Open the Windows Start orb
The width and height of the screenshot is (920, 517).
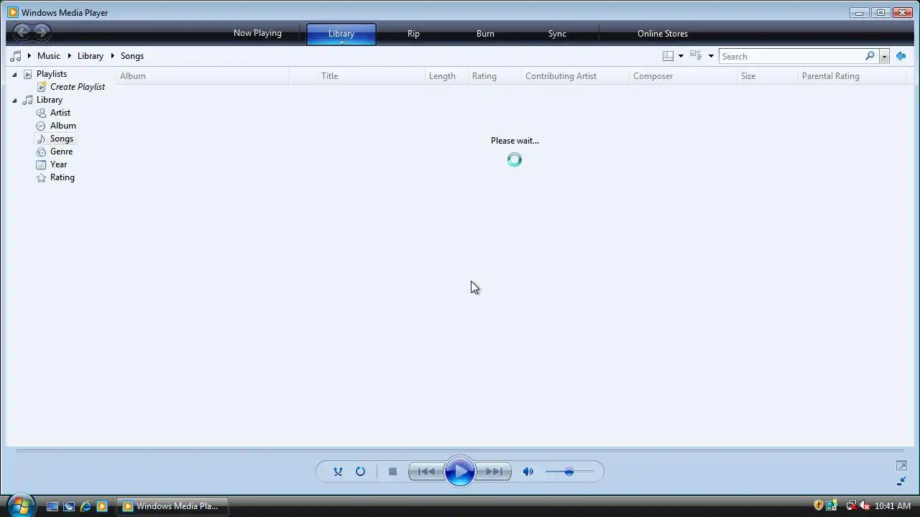[x=21, y=506]
